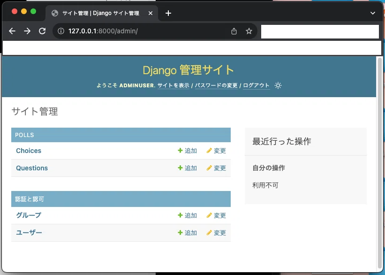
Task: Minimize the window with the yellow button
Action: tap(24, 11)
